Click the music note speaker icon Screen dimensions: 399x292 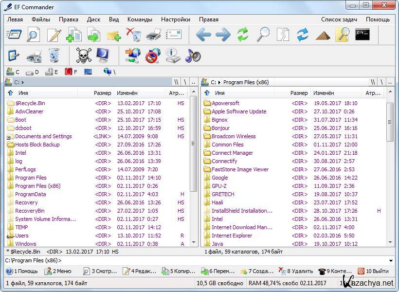coord(193,55)
